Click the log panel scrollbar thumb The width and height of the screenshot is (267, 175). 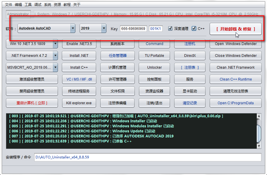[259, 134]
